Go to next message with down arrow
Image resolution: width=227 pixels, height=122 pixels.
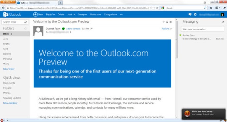[167, 22]
